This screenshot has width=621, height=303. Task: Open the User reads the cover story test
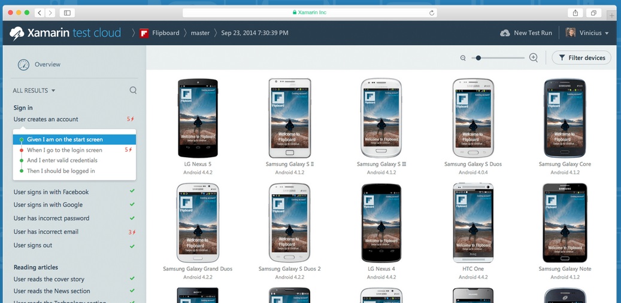pyautogui.click(x=49, y=279)
